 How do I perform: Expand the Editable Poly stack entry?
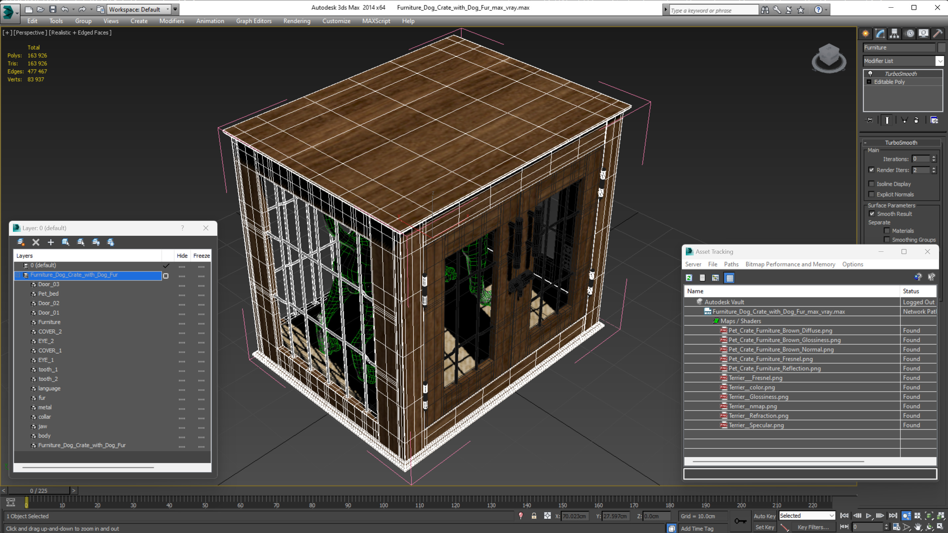click(869, 82)
